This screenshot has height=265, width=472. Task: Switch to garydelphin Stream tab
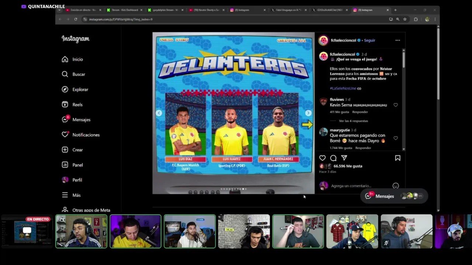click(x=166, y=10)
